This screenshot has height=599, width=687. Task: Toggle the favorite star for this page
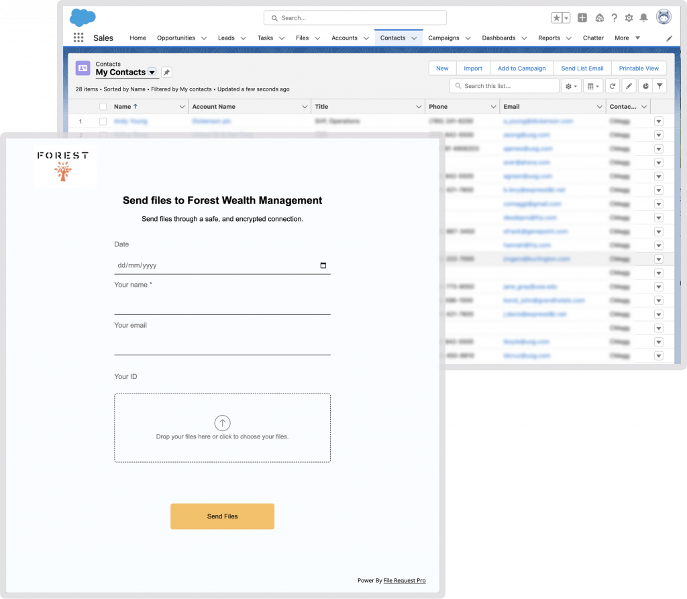click(556, 17)
